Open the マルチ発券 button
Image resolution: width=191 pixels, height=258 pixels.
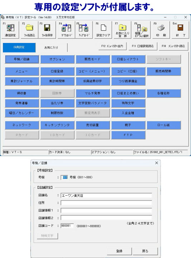point(92,94)
